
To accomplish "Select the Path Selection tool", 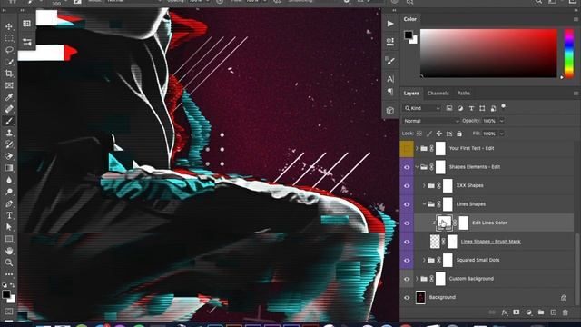I will (9, 227).
